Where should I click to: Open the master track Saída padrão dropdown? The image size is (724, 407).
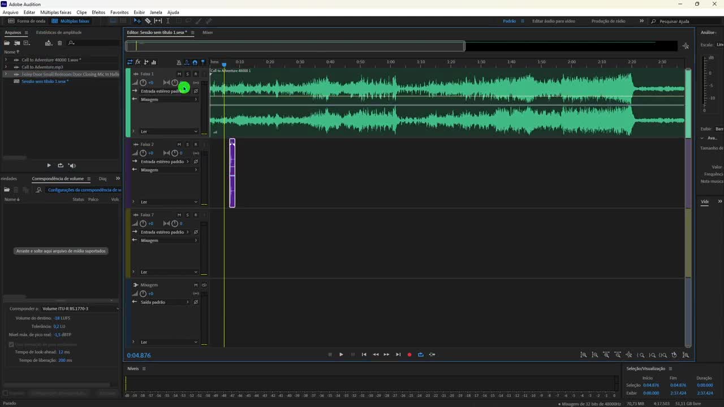pyautogui.click(x=165, y=302)
